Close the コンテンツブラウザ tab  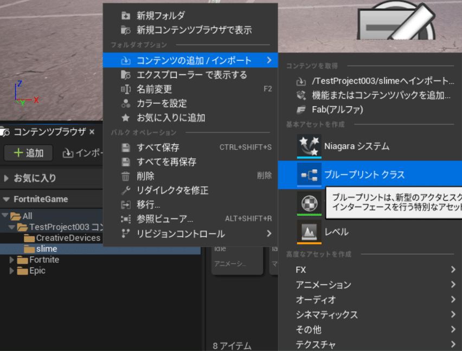pos(92,132)
